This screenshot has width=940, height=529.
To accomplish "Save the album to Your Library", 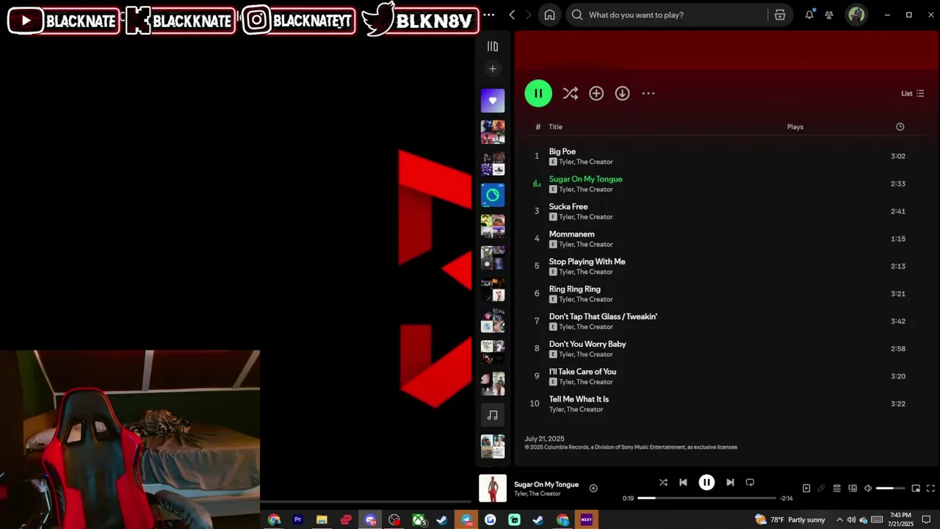I will tap(596, 93).
